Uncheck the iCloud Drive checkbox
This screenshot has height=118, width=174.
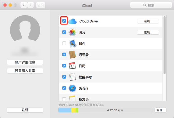(x=64, y=21)
